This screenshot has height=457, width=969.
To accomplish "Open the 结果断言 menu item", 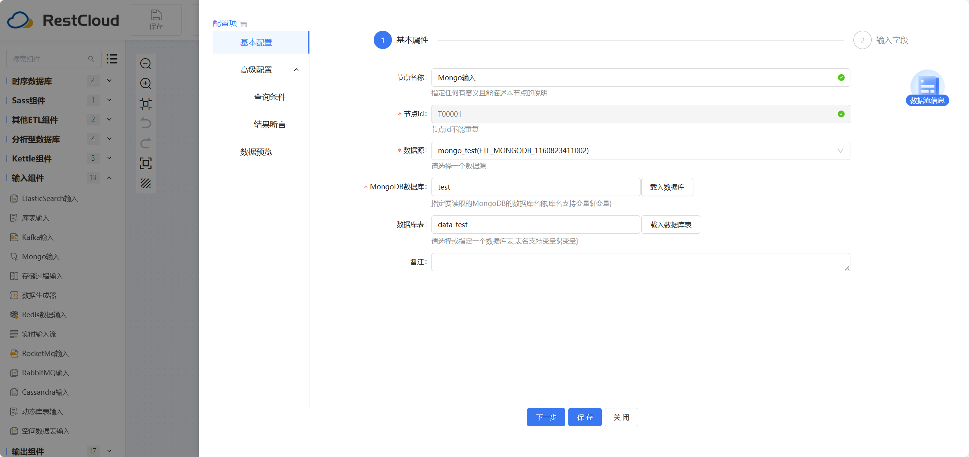I will tap(270, 125).
